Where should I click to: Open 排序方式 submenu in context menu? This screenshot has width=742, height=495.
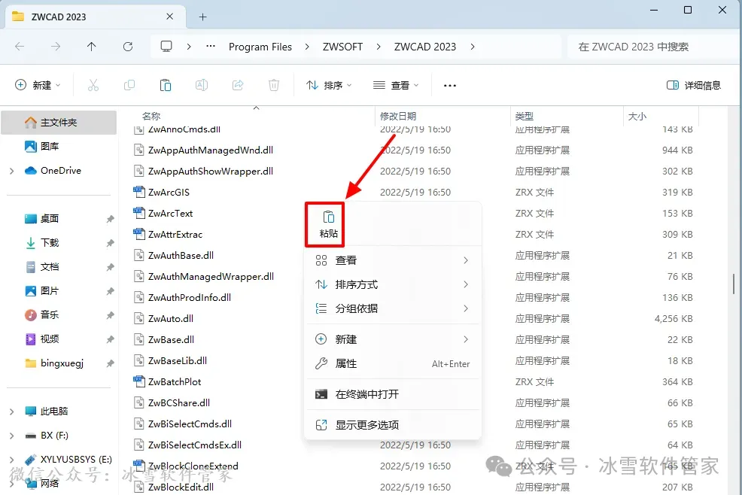[393, 284]
